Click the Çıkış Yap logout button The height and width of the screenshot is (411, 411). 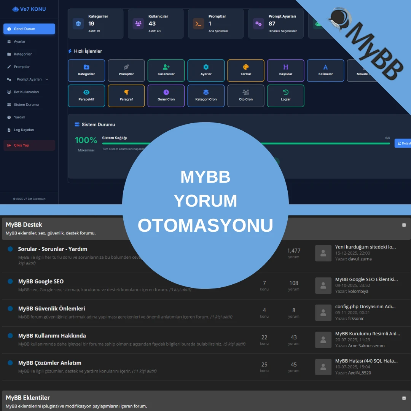(29, 145)
